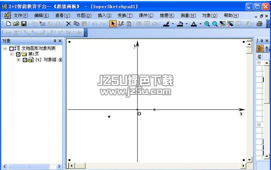Open the 查看(V) menu
271x170 pixels.
(x=63, y=15)
